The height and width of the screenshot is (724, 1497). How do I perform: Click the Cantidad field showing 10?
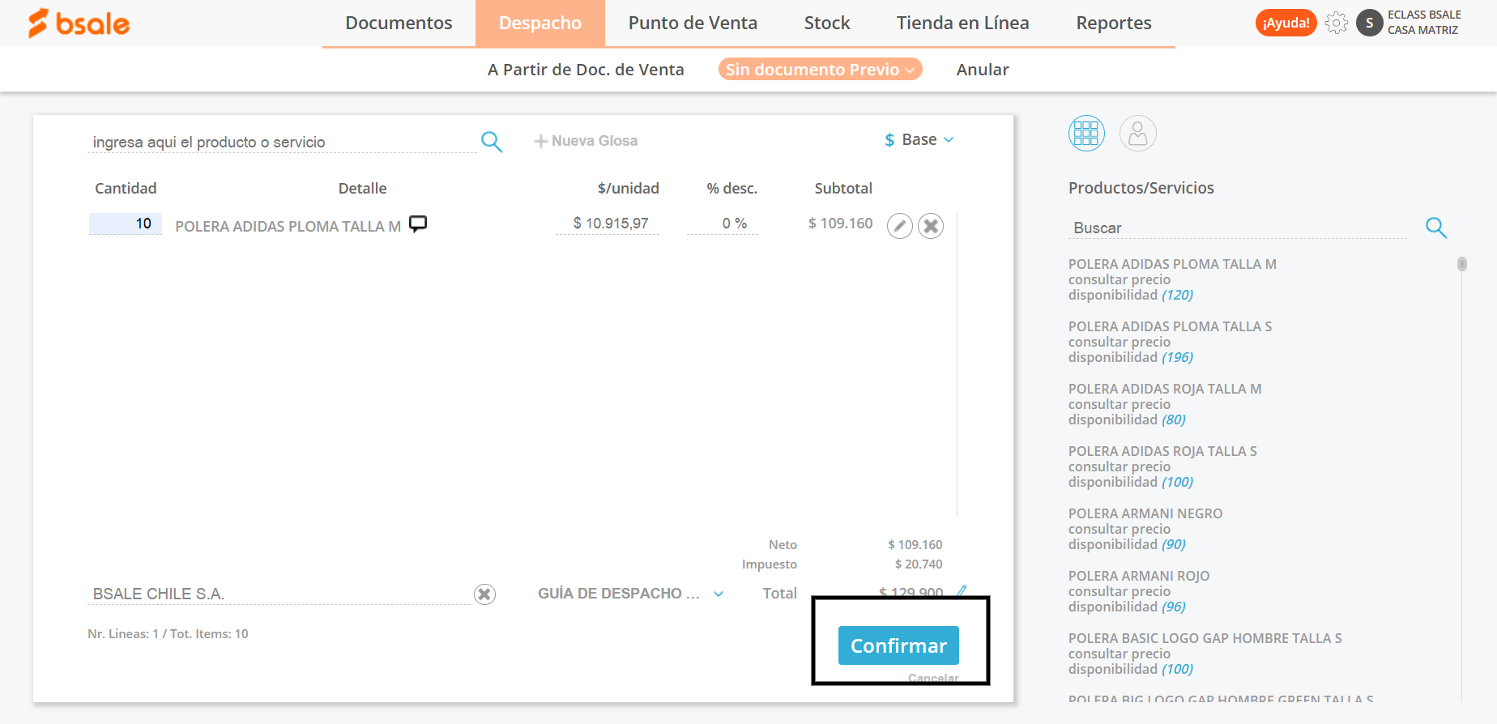pos(126,224)
